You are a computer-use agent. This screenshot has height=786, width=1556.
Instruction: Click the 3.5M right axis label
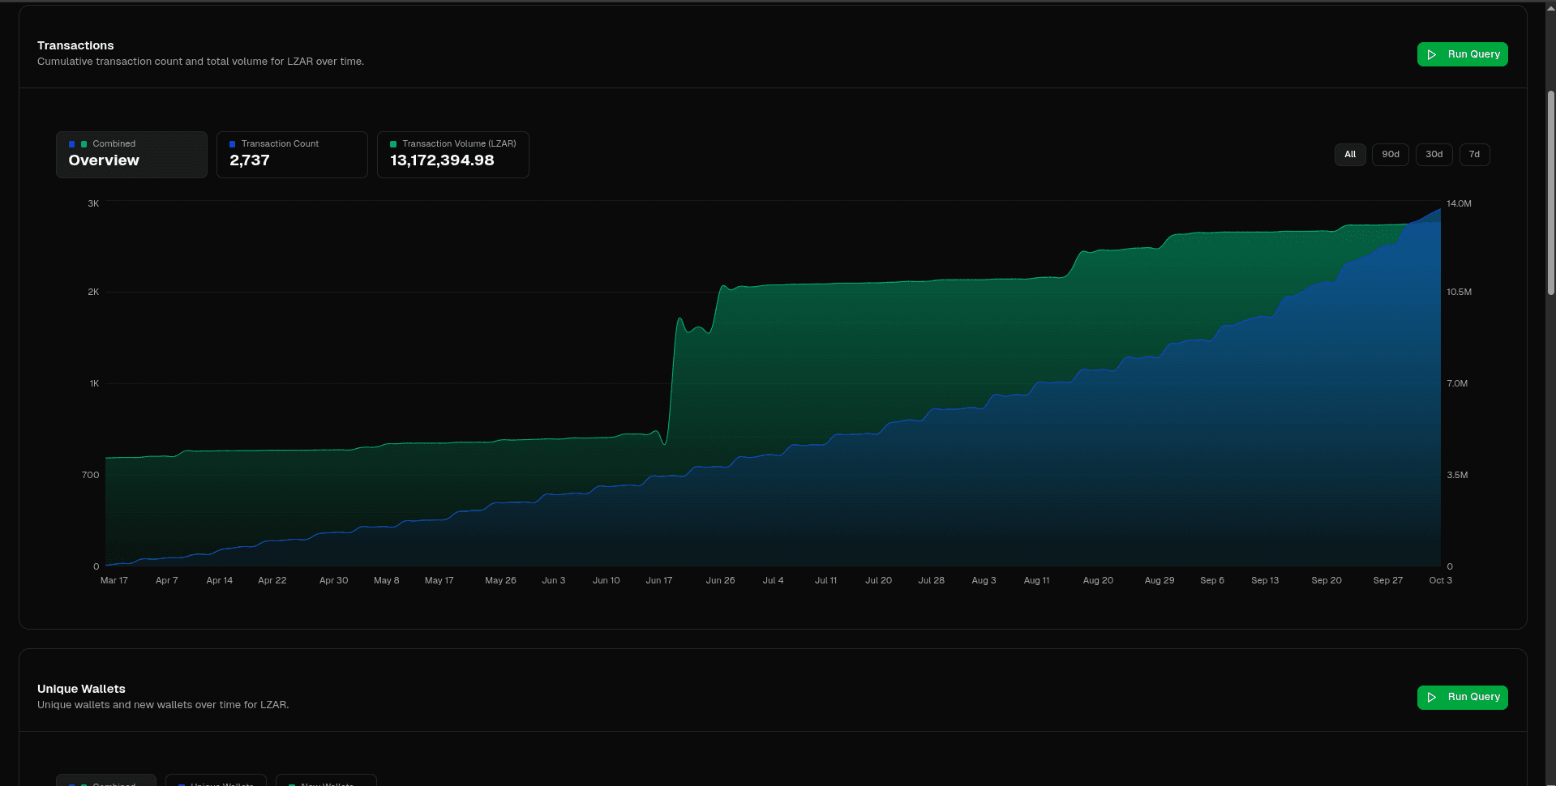click(x=1457, y=475)
